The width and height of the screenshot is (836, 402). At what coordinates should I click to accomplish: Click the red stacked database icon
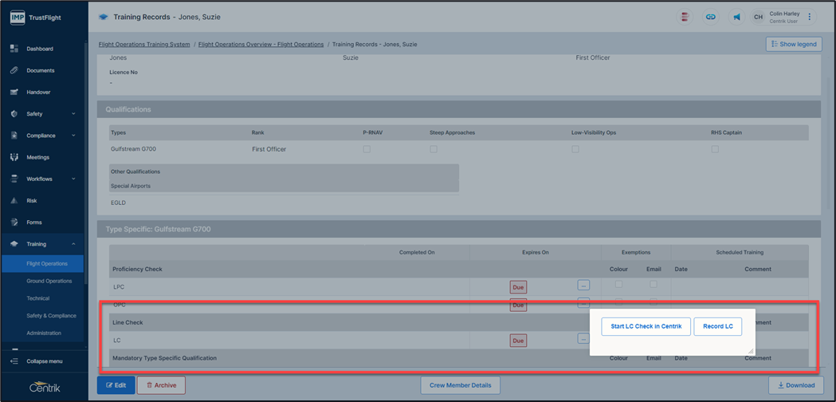[685, 17]
